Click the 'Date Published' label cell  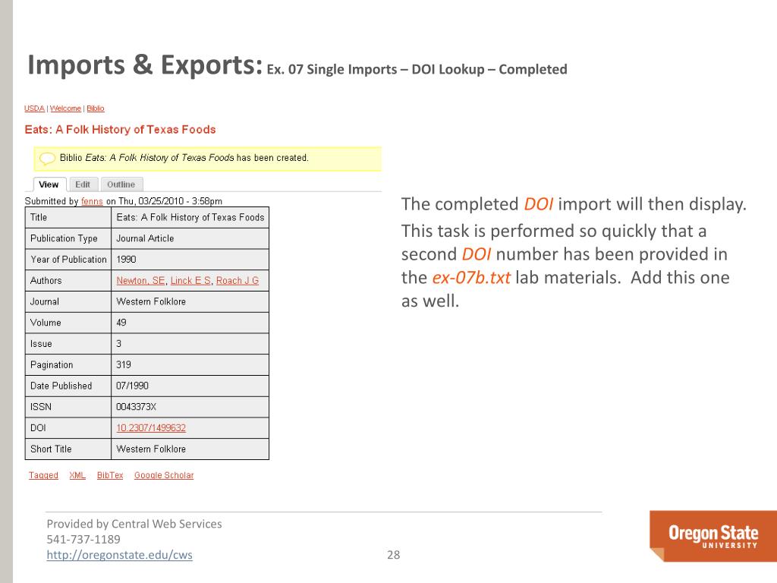[x=68, y=386]
